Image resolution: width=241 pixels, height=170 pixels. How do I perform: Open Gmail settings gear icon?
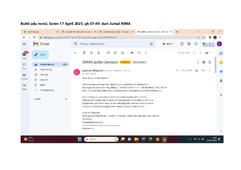[189, 44]
